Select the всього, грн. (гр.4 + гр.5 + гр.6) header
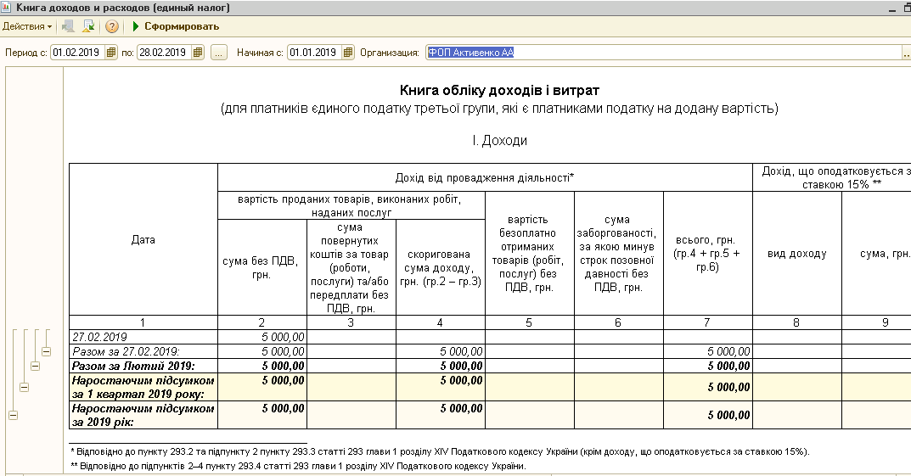The width and height of the screenshot is (911, 476). tap(707, 254)
